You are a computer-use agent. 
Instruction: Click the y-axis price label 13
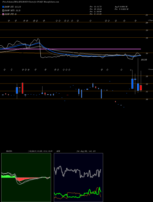pos(147,77)
